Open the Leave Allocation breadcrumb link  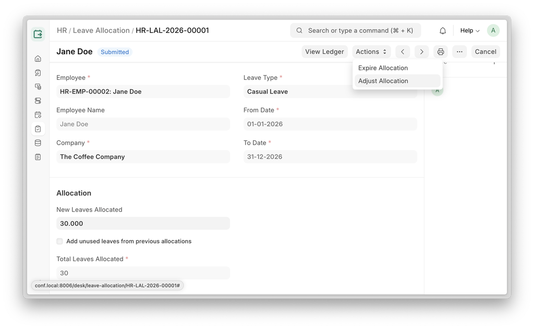[x=101, y=31]
